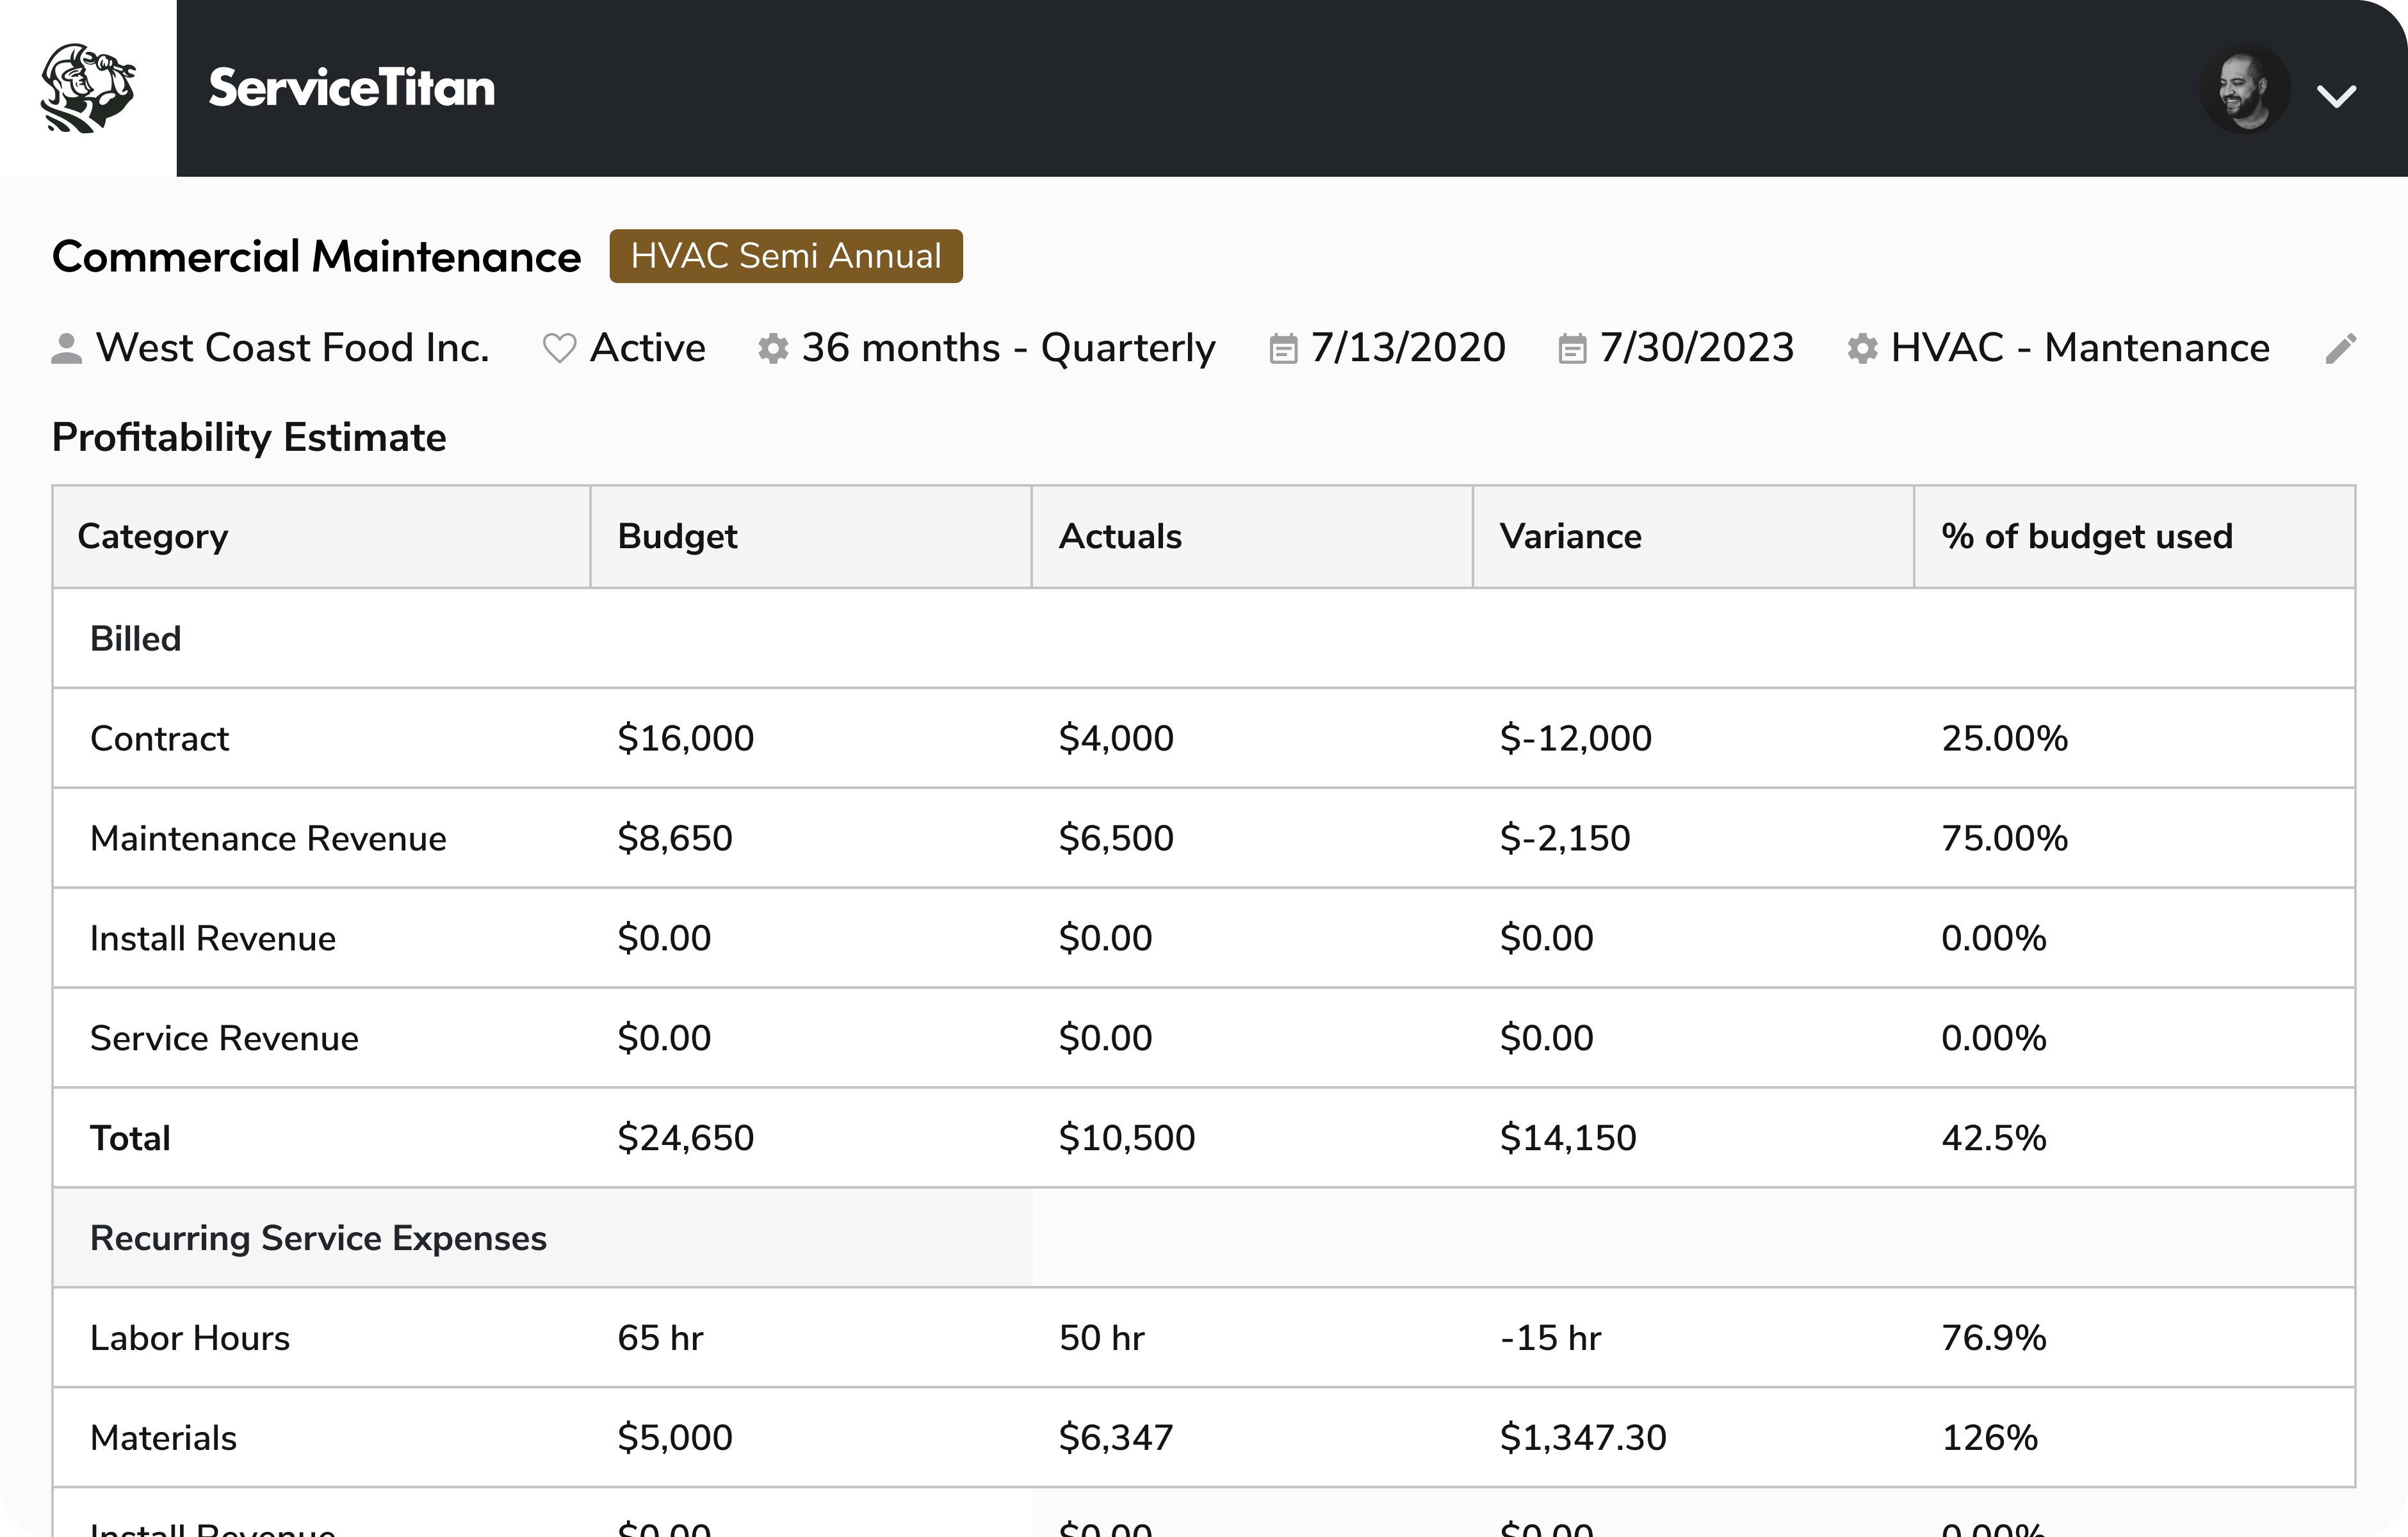Click the start date 7/13/2020

[1408, 348]
